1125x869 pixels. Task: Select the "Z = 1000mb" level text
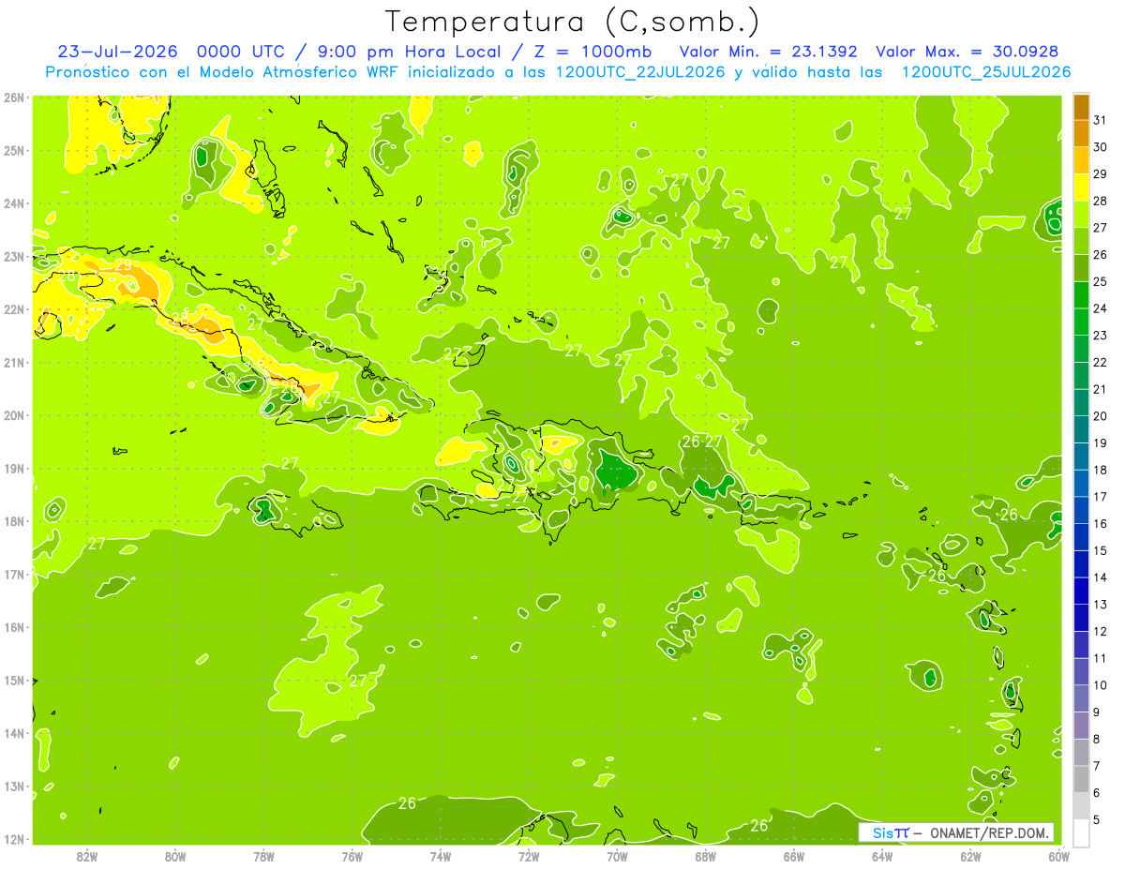click(594, 52)
